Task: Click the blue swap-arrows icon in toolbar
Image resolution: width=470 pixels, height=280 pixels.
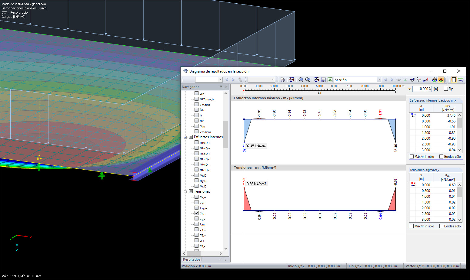Action: click(x=412, y=80)
